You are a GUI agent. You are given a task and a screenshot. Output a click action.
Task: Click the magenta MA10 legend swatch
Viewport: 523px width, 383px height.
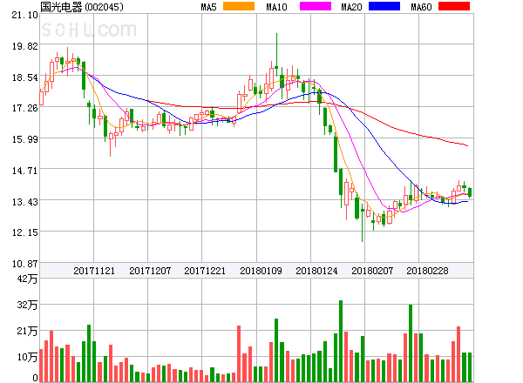316,6
